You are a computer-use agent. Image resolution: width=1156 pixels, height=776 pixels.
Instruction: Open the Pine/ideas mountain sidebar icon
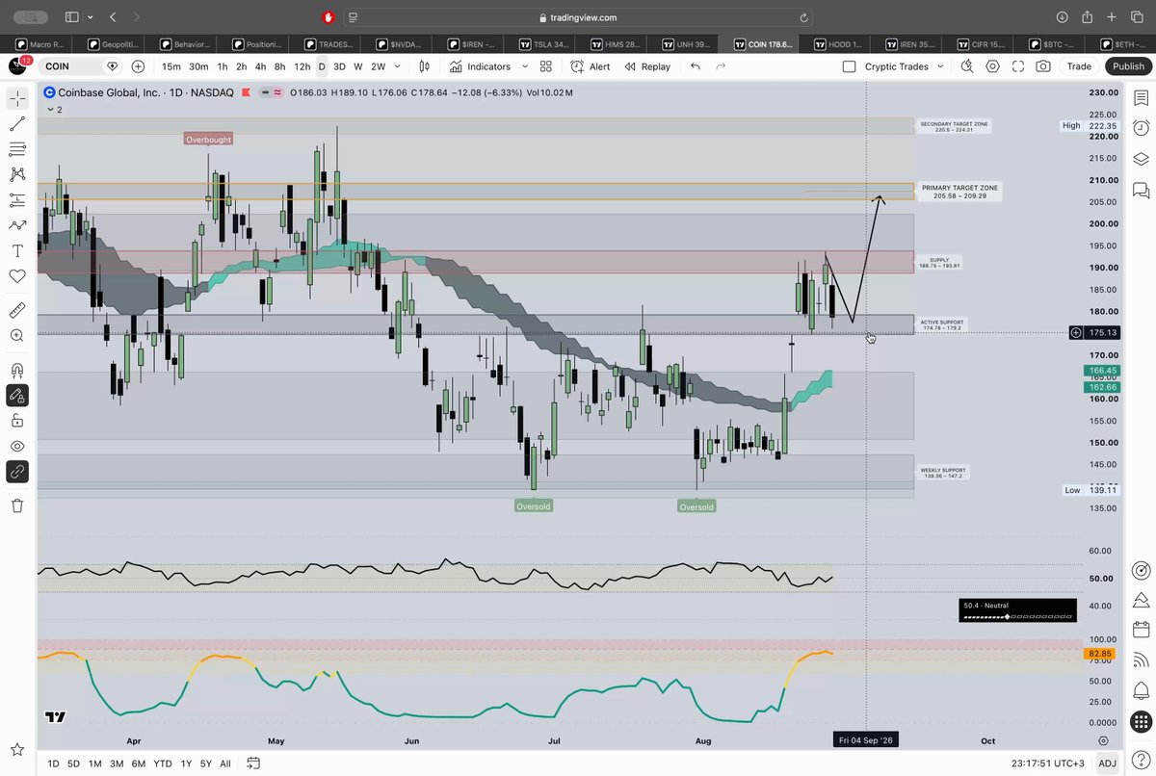tap(1141, 600)
